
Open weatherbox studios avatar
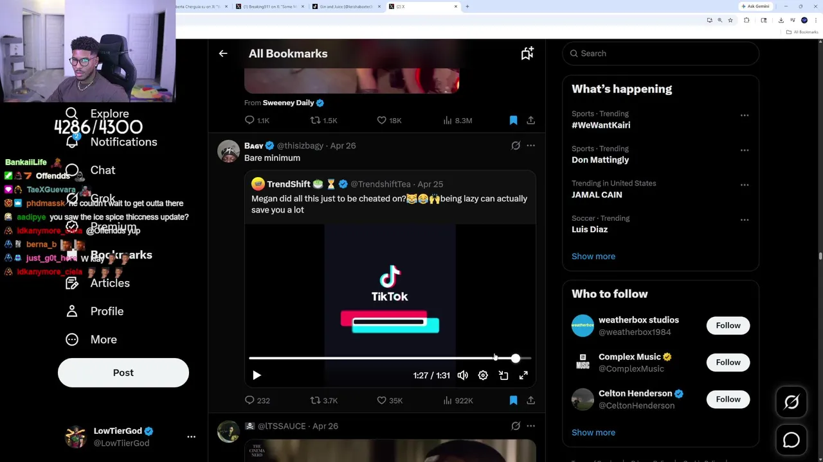(x=583, y=325)
